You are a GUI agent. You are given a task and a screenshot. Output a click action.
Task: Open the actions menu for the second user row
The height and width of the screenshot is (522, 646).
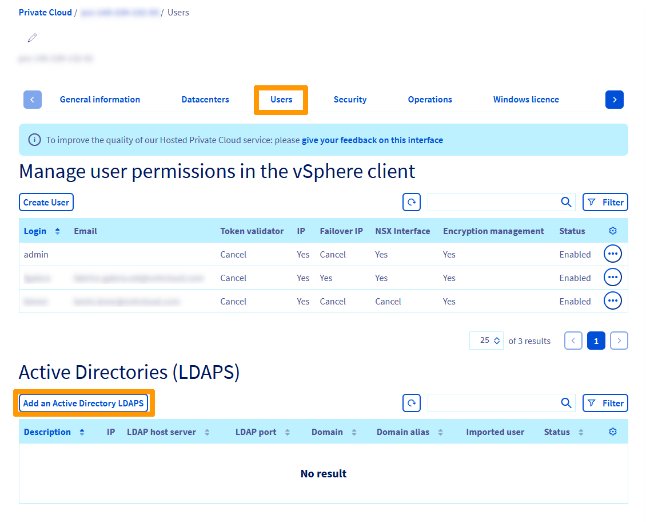coord(612,277)
